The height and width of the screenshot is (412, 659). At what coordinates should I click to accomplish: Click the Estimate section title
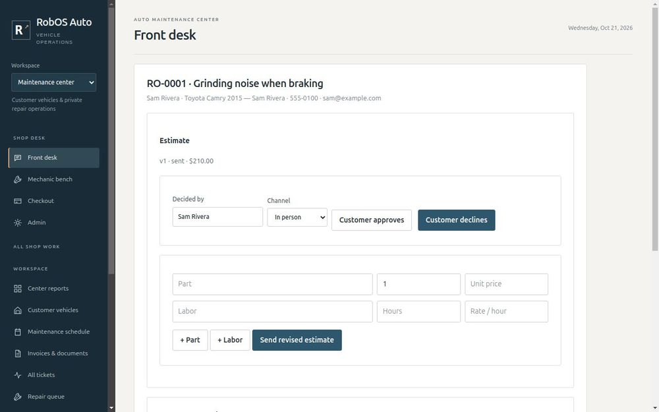175,141
